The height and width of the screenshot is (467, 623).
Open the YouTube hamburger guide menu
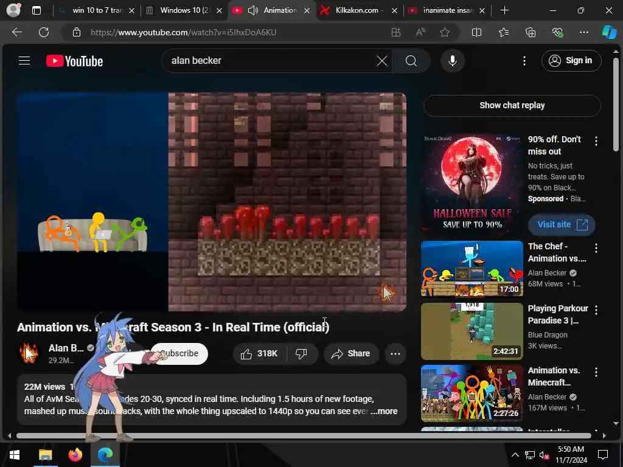pyautogui.click(x=24, y=60)
